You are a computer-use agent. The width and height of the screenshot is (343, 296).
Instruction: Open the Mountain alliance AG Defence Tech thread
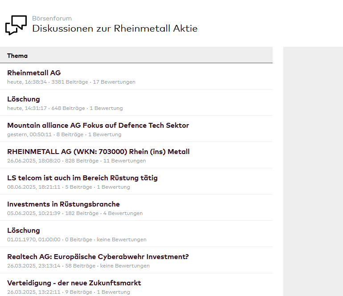pyautogui.click(x=98, y=126)
